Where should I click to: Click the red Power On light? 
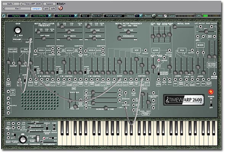tap(211, 92)
